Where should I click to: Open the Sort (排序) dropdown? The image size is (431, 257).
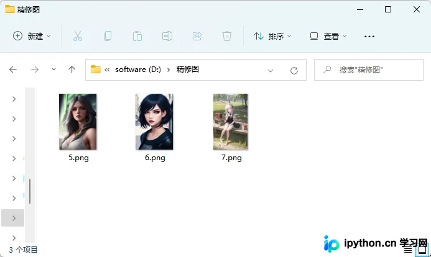(272, 36)
